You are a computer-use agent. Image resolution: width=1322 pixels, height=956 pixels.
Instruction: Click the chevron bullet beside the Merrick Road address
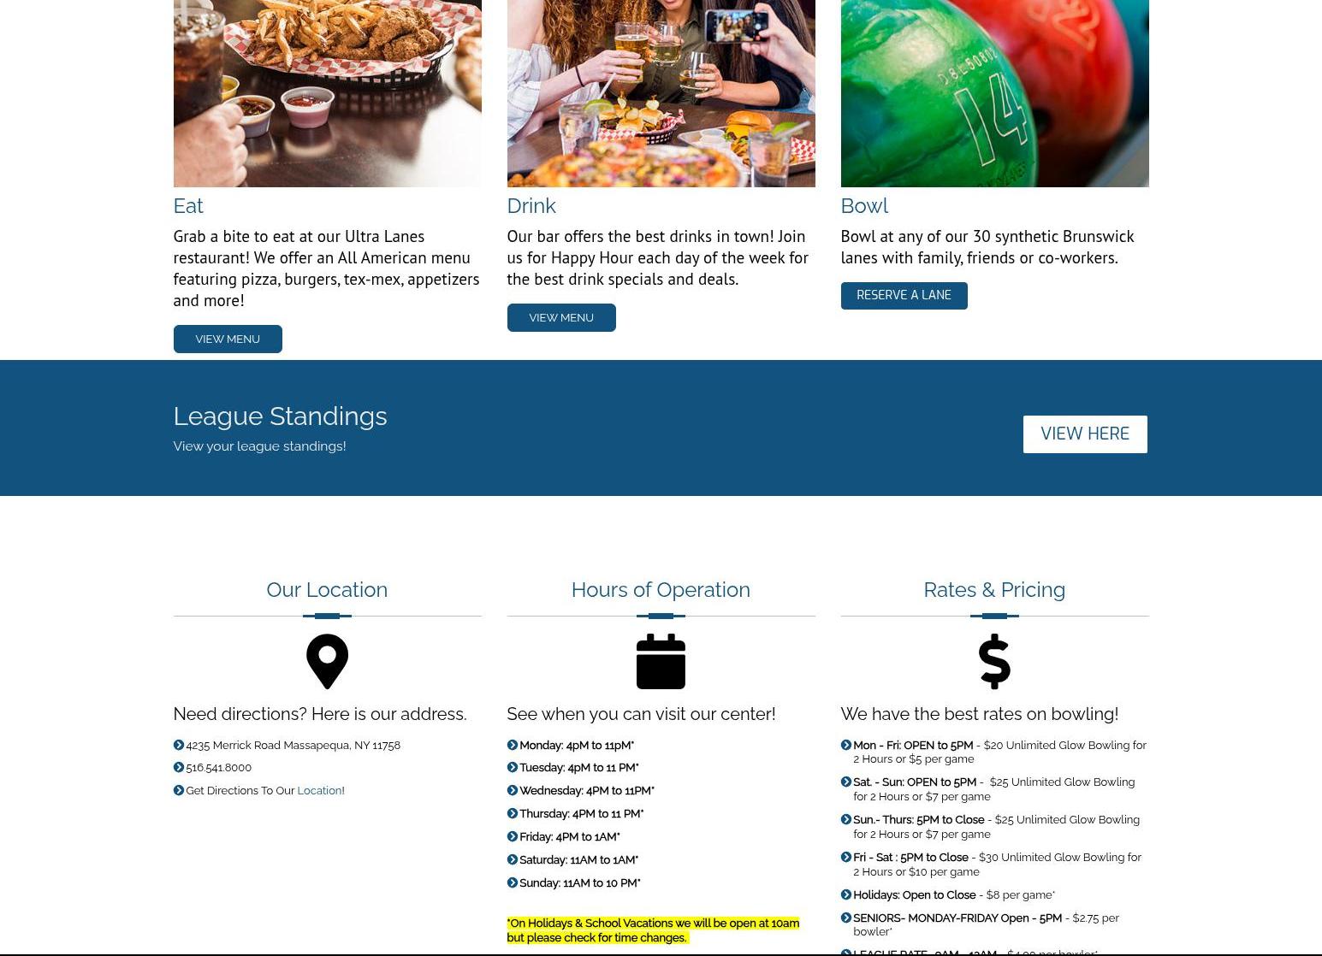178,745
